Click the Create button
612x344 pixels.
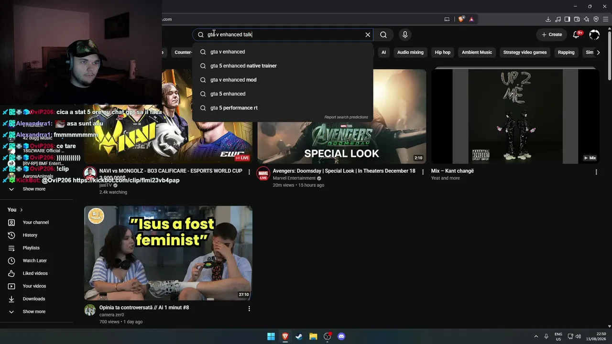[x=552, y=34]
